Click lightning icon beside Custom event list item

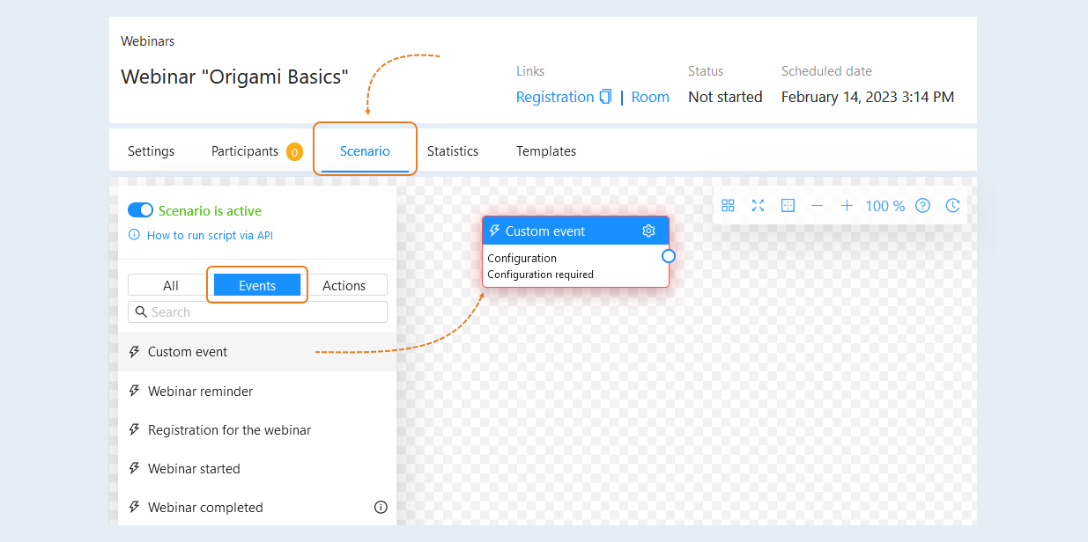135,351
